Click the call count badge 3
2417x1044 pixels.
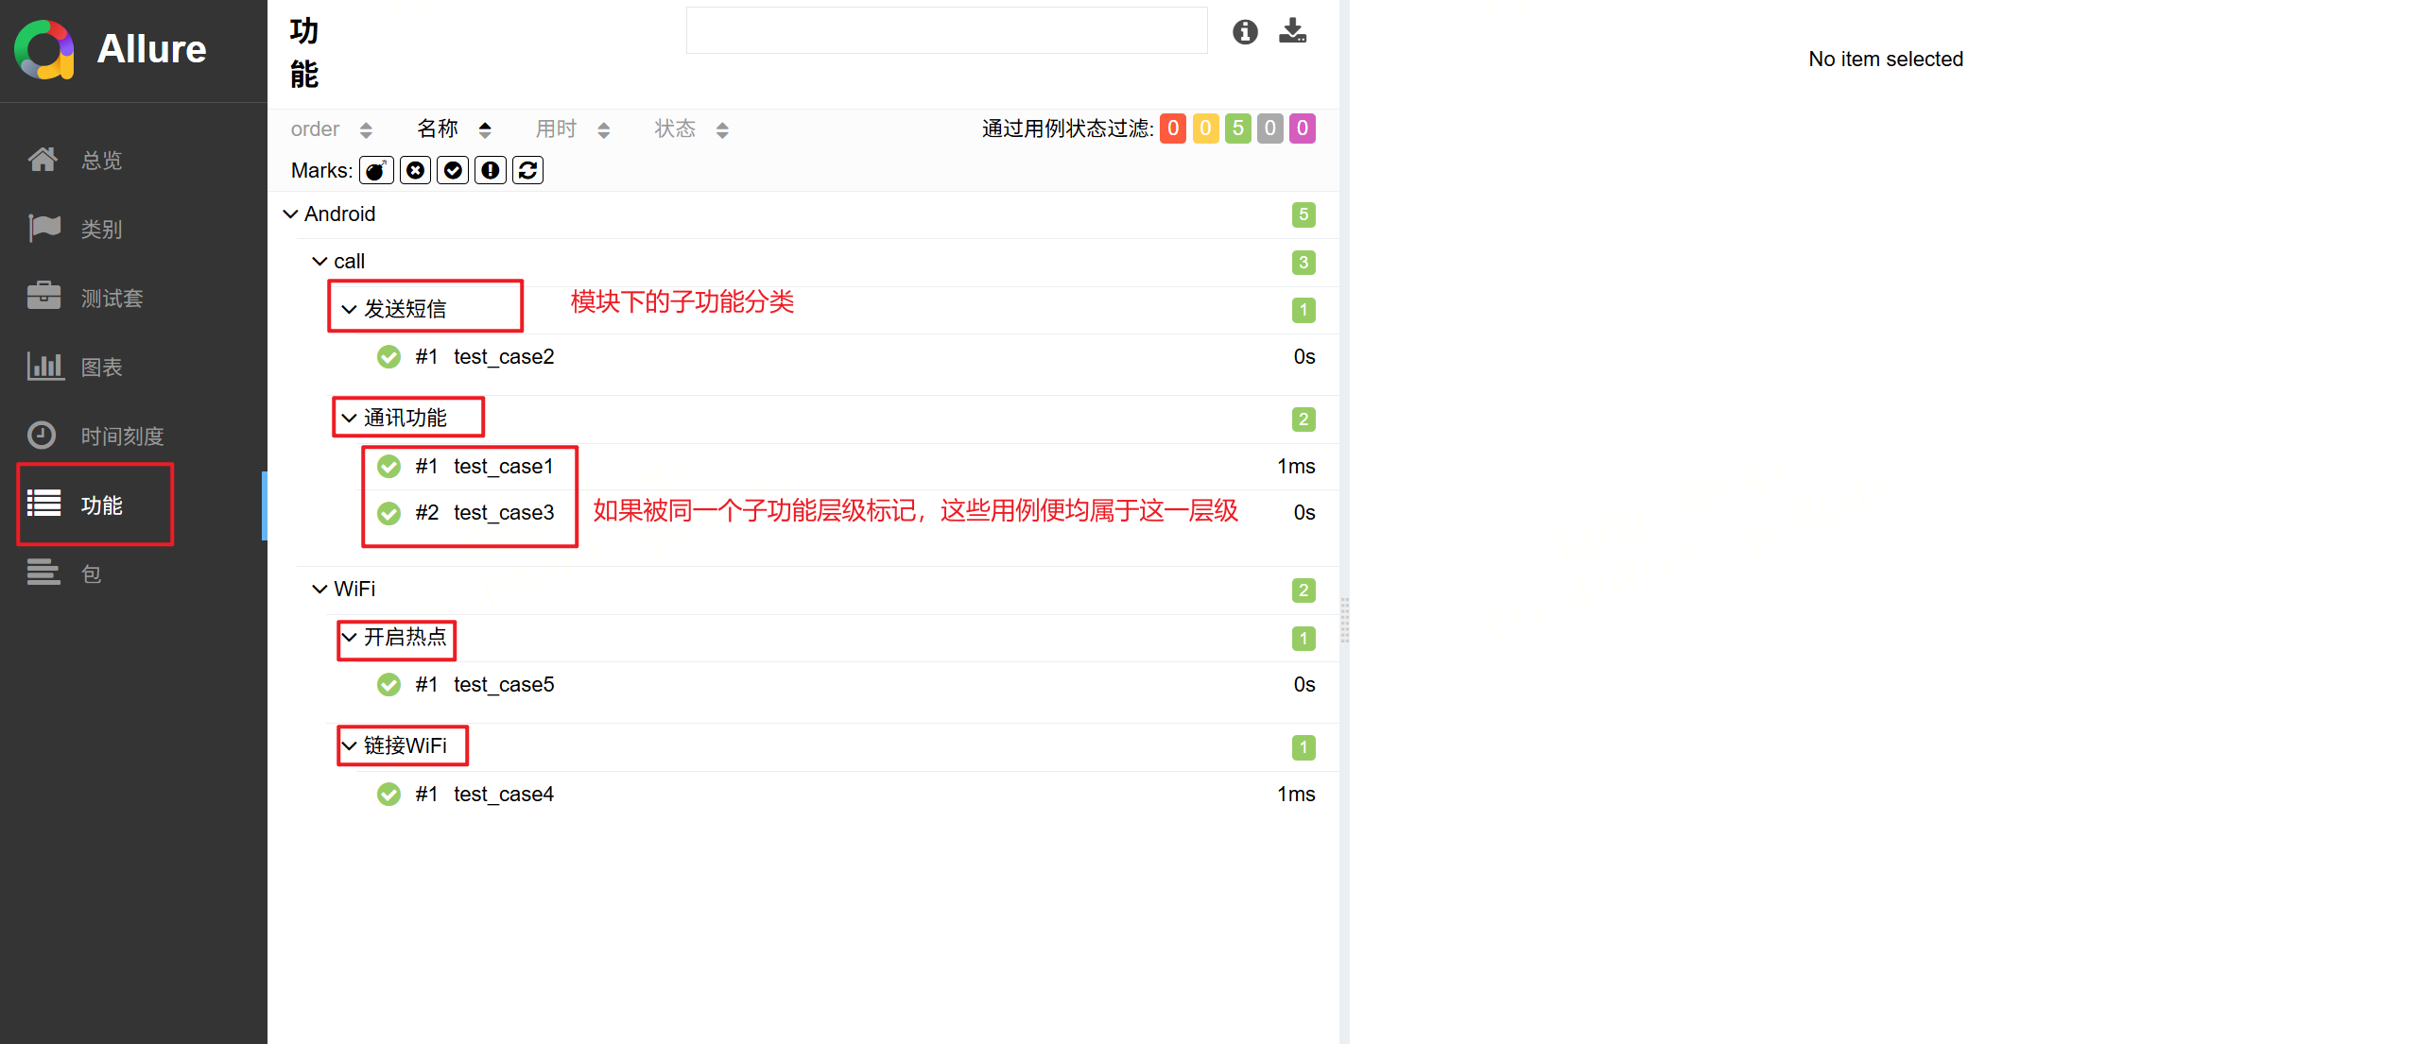[1303, 263]
